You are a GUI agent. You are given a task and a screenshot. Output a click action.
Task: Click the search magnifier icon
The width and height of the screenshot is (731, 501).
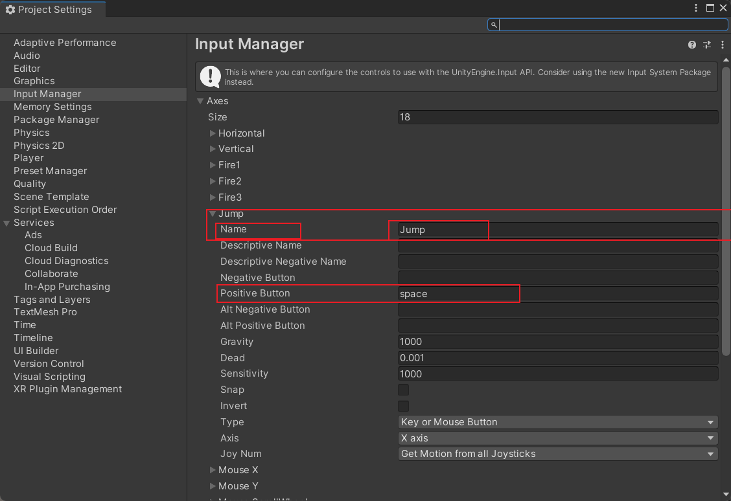[494, 25]
